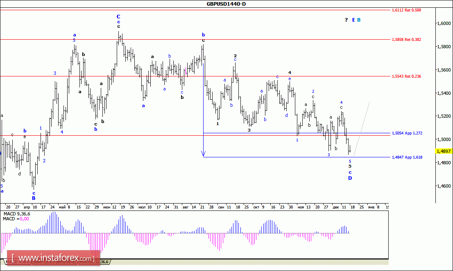Click the июл date on time axis

[x=142, y=207]
